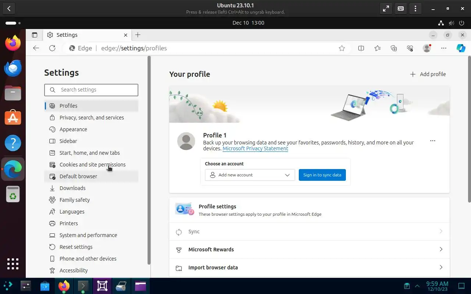Viewport: 471px width, 294px height.
Task: Open the Favorites list icon
Action: tap(378, 48)
